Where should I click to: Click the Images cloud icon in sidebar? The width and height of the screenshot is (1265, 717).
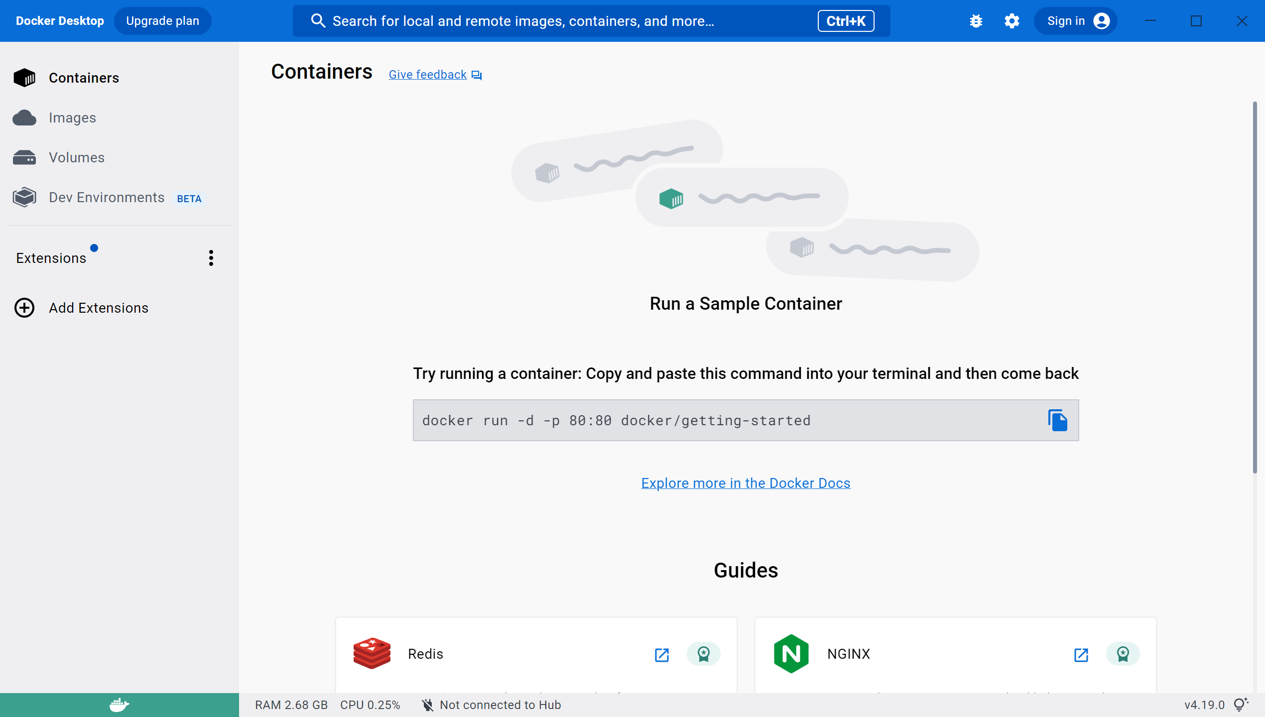point(24,118)
